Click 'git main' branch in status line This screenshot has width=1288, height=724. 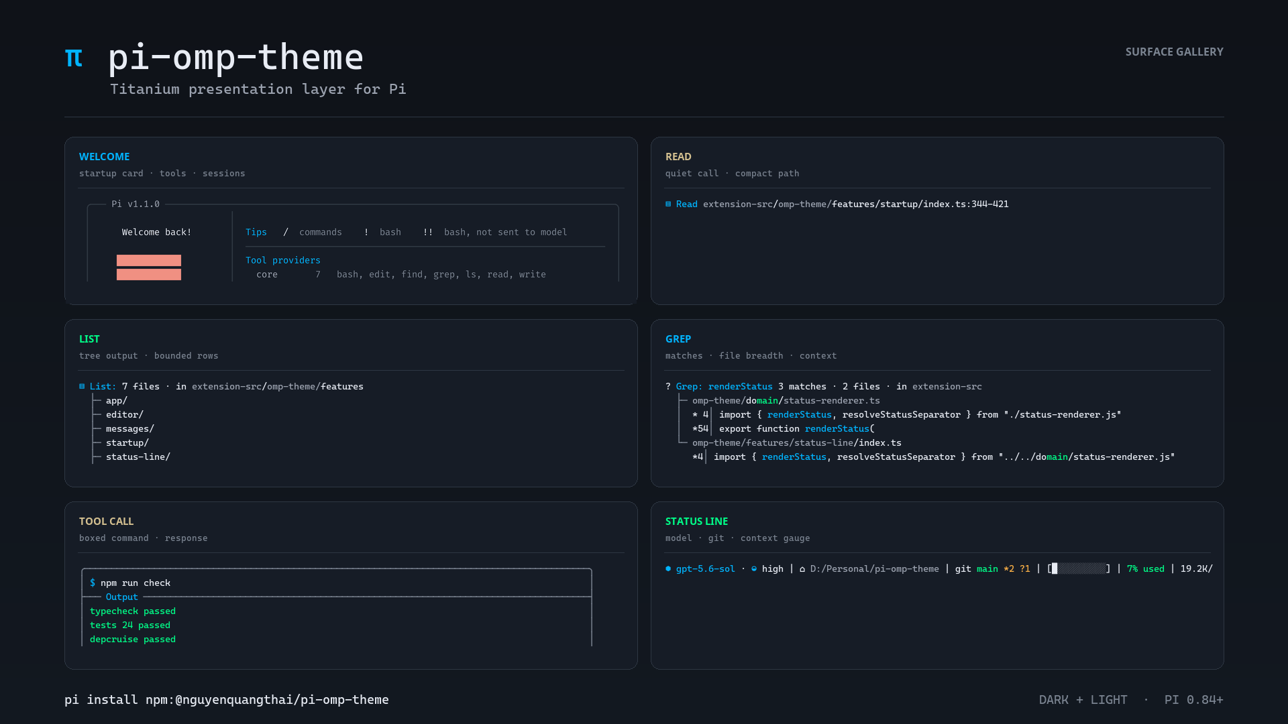point(977,568)
